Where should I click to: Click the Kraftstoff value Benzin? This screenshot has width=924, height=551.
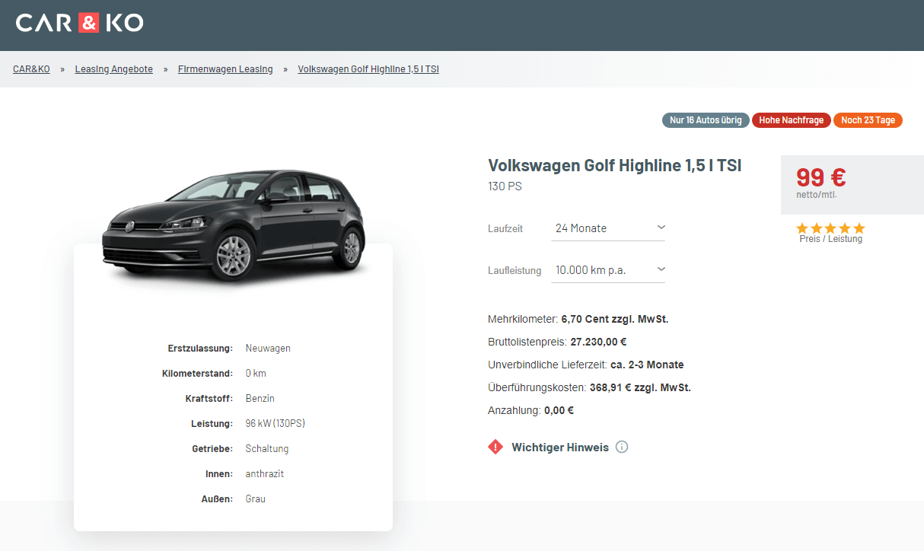coord(260,399)
